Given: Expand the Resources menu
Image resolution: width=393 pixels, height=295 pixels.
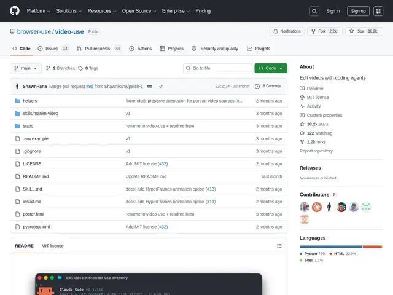Looking at the screenshot, I should pyautogui.click(x=101, y=11).
